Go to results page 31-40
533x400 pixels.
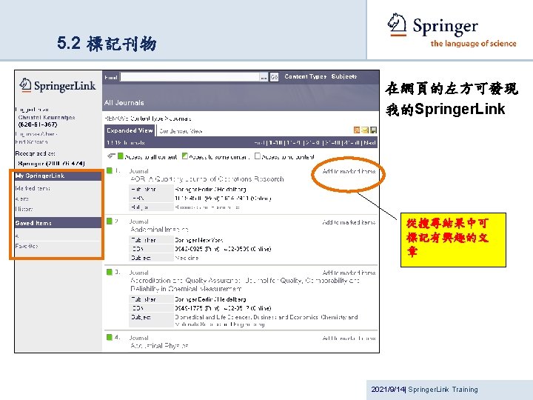coord(332,143)
